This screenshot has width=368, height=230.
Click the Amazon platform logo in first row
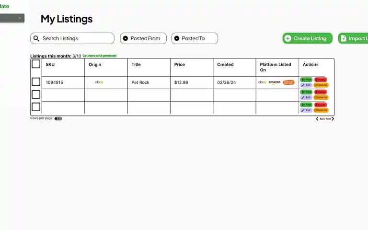(x=275, y=82)
